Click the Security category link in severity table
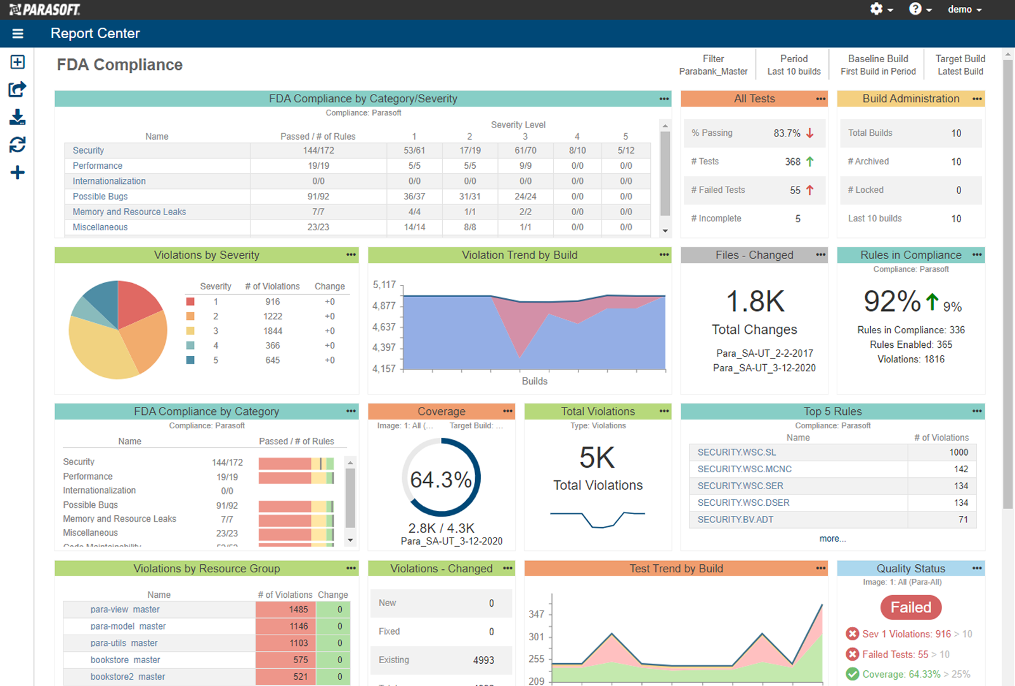Screen dimensions: 1015x686 click(88, 150)
